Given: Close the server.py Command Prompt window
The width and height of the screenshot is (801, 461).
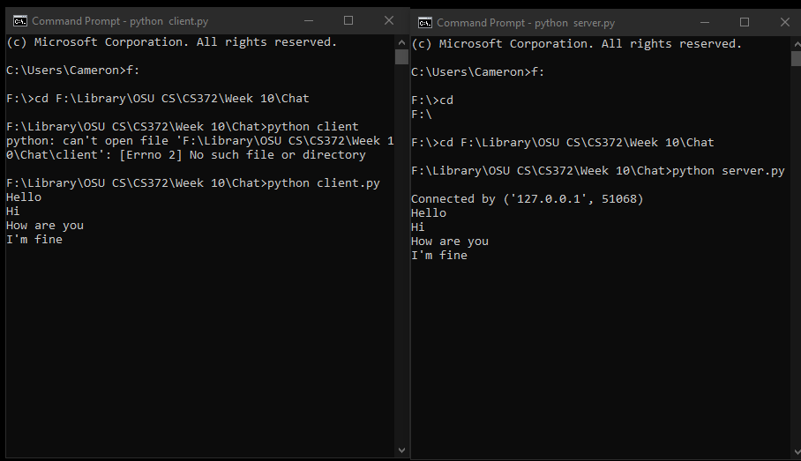Looking at the screenshot, I should tap(784, 22).
